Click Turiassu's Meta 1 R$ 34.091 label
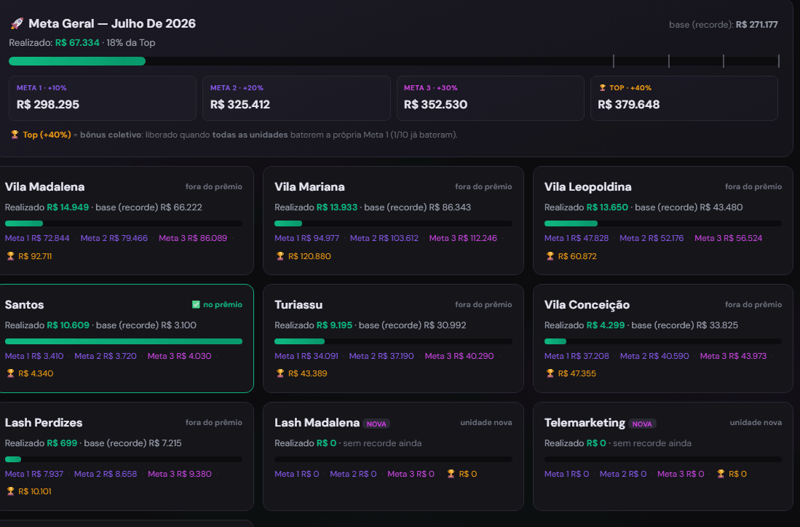The image size is (800, 527). (x=306, y=356)
